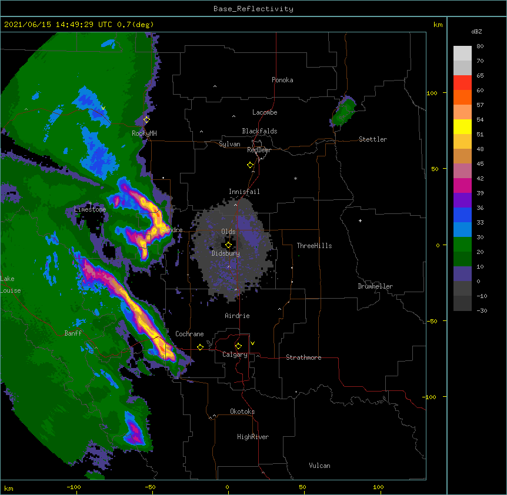507x495 pixels.
Task: Pick the bright yellow 51-54 dBZ legend color
Action: 462,126
